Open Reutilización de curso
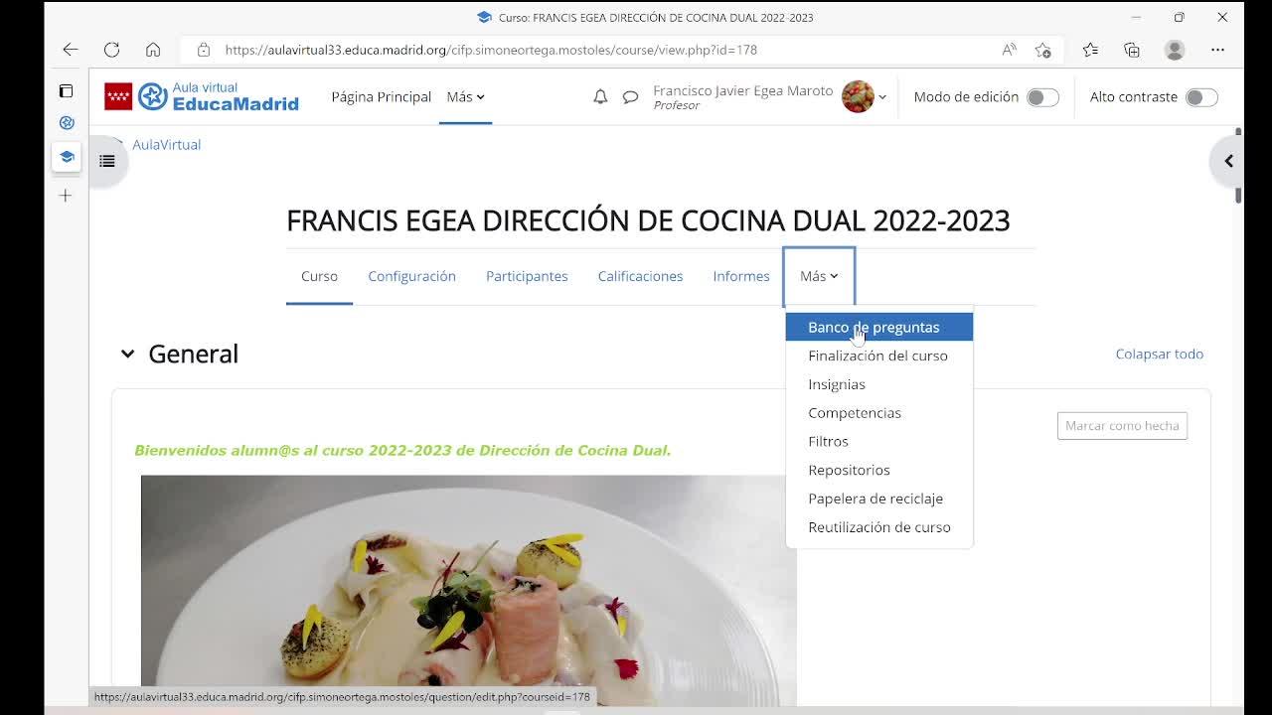The image size is (1272, 715). pos(879,527)
